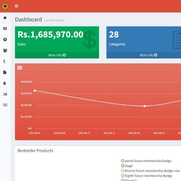This screenshot has height=181, width=181.
Task: Click the first data point on sales chart
Action: click(35, 90)
